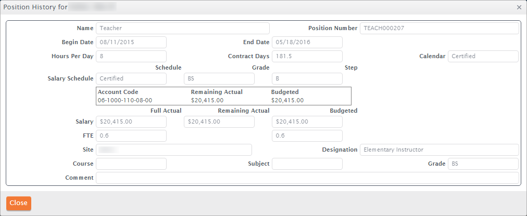Click the Name field containing Teacher
527x216 pixels.
click(x=182, y=28)
